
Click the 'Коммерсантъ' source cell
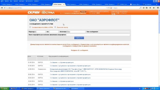pyautogui.click(x=42, y=69)
